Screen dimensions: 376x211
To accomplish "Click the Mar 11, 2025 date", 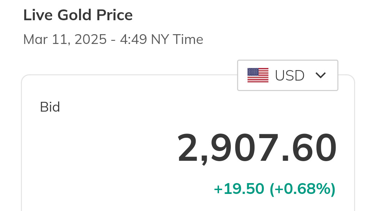I will (65, 39).
